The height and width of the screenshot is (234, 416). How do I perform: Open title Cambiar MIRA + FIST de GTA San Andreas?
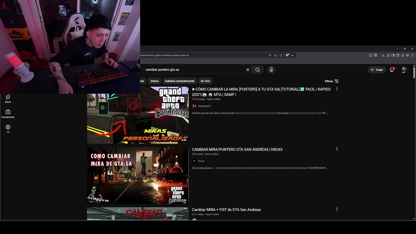click(x=226, y=210)
